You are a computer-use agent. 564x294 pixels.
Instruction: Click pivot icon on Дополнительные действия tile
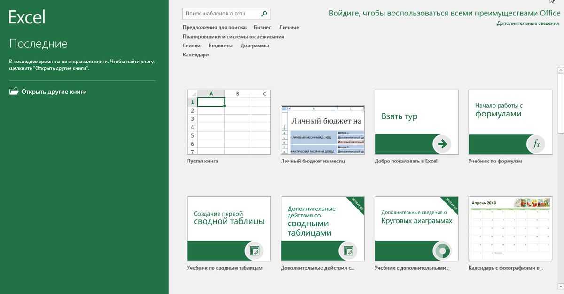click(x=348, y=251)
